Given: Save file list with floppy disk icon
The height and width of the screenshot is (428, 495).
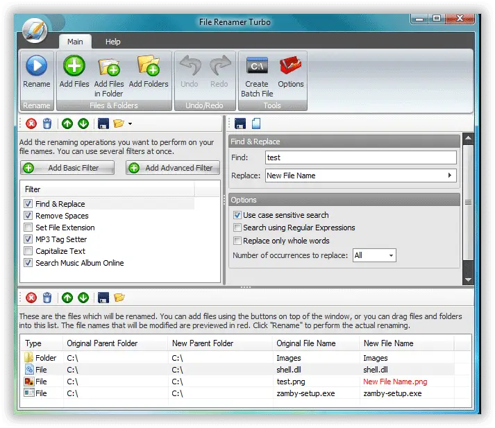Looking at the screenshot, I should pyautogui.click(x=103, y=298).
